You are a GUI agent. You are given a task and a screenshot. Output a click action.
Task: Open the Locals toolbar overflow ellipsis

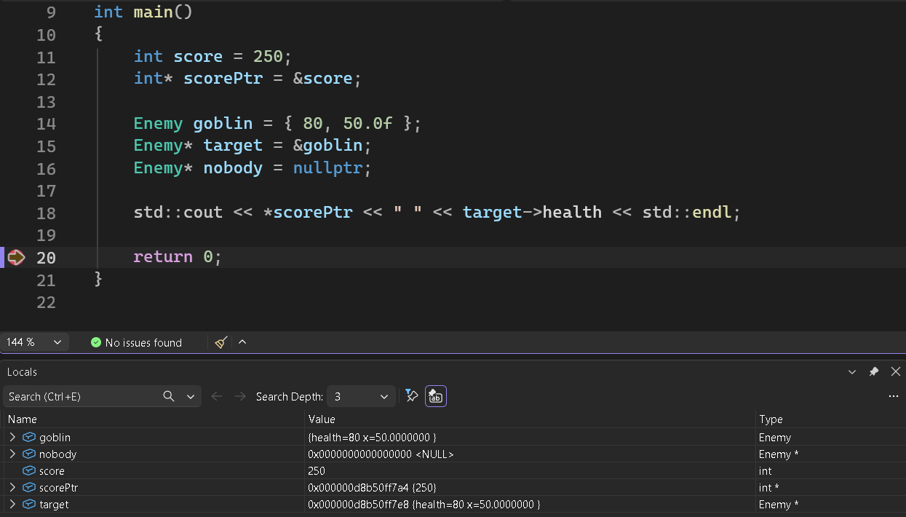(x=894, y=396)
